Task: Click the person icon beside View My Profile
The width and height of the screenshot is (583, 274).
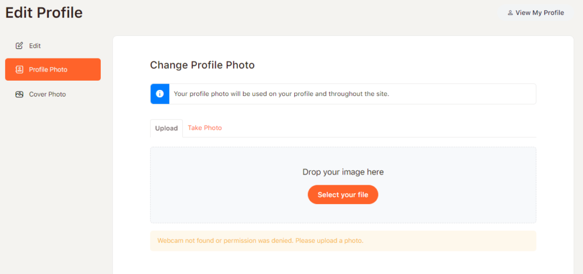Action: tap(510, 13)
